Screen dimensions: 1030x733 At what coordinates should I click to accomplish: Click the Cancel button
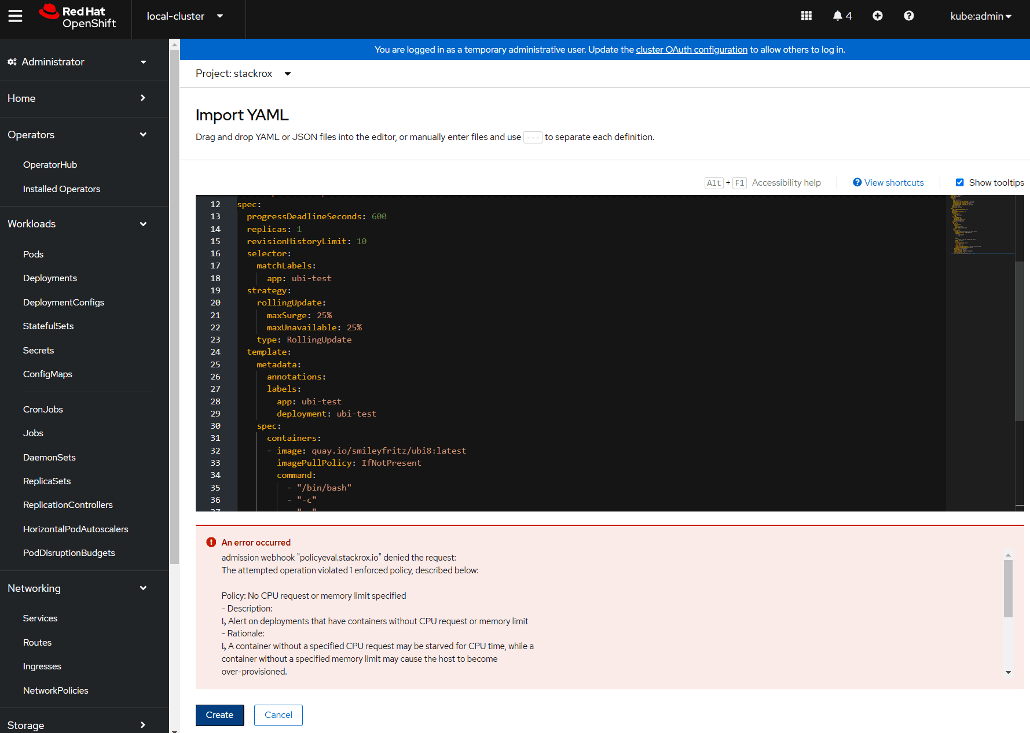pyautogui.click(x=278, y=715)
